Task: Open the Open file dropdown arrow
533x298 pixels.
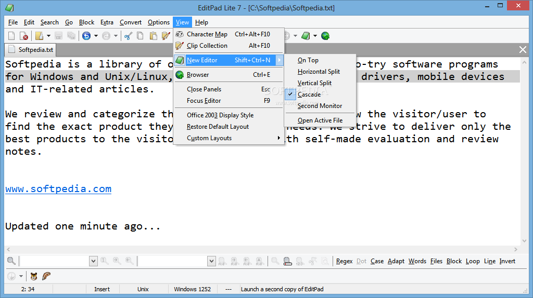Action: (48, 36)
